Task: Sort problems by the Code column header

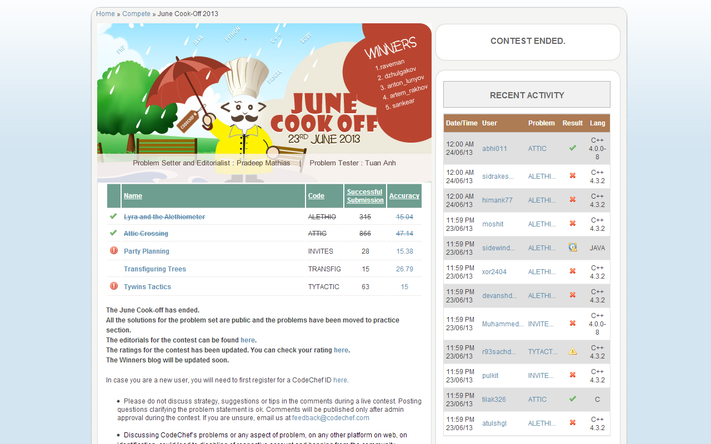Action: coord(316,196)
